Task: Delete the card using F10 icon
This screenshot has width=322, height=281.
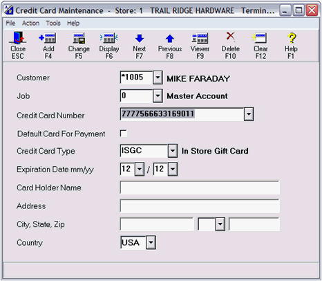Action: point(230,37)
